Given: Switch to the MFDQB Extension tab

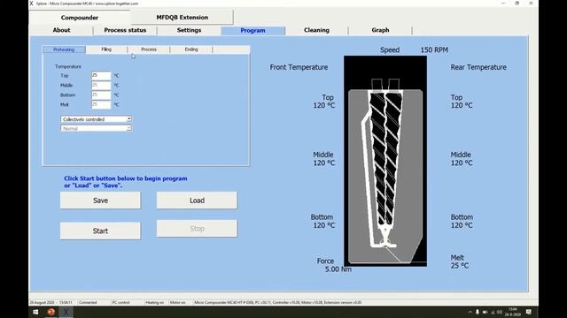Looking at the screenshot, I should (183, 18).
